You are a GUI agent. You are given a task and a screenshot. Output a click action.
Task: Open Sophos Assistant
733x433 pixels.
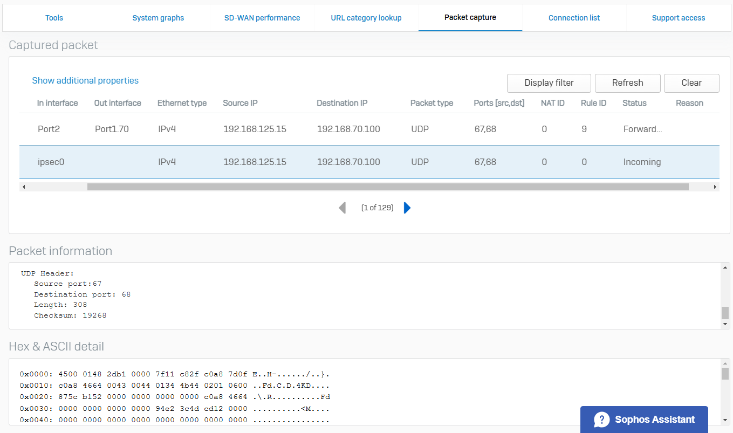644,420
